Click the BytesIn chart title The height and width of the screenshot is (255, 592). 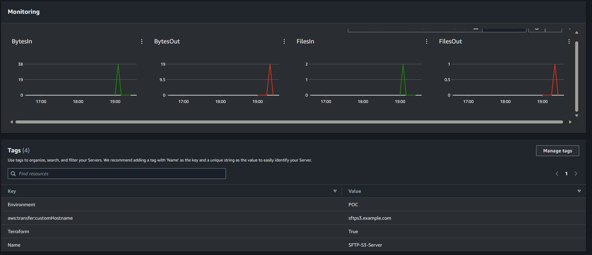(x=22, y=41)
